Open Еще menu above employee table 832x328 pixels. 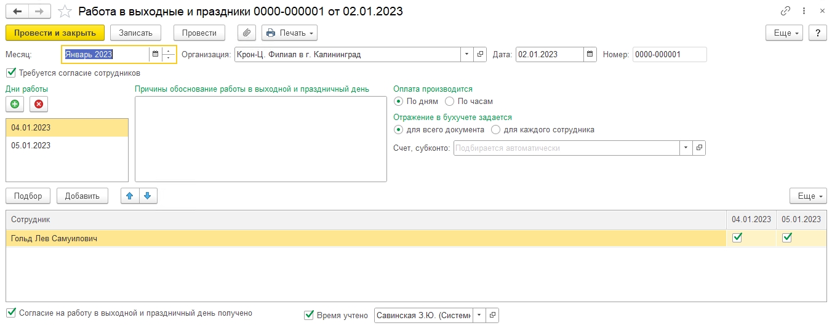click(808, 196)
